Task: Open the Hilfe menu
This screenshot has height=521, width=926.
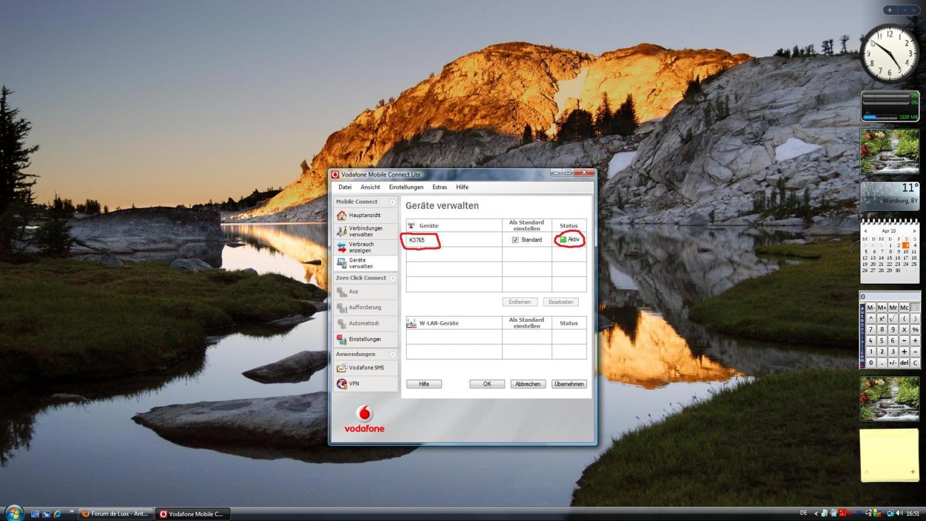Action: click(462, 187)
